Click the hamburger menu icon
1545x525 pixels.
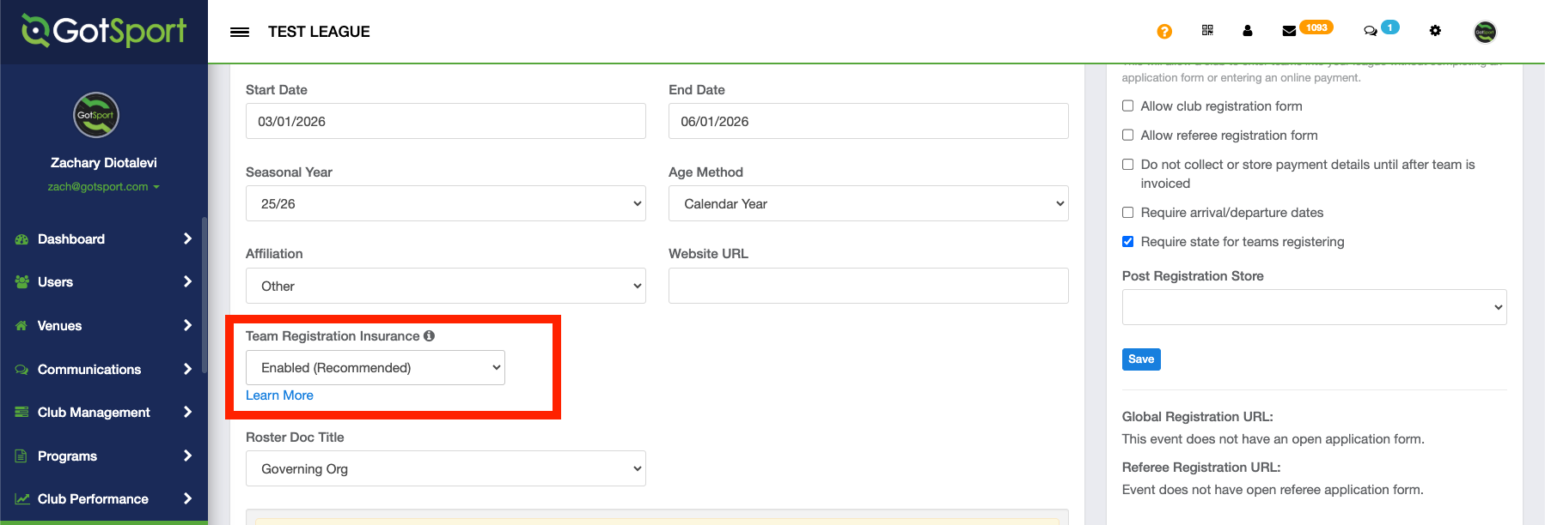click(240, 32)
